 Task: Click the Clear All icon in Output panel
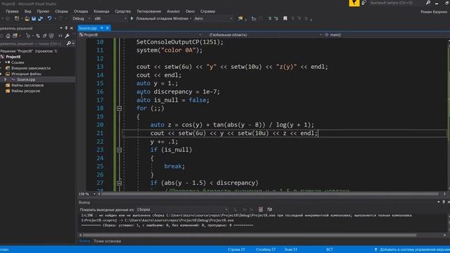pyautogui.click(x=261, y=209)
